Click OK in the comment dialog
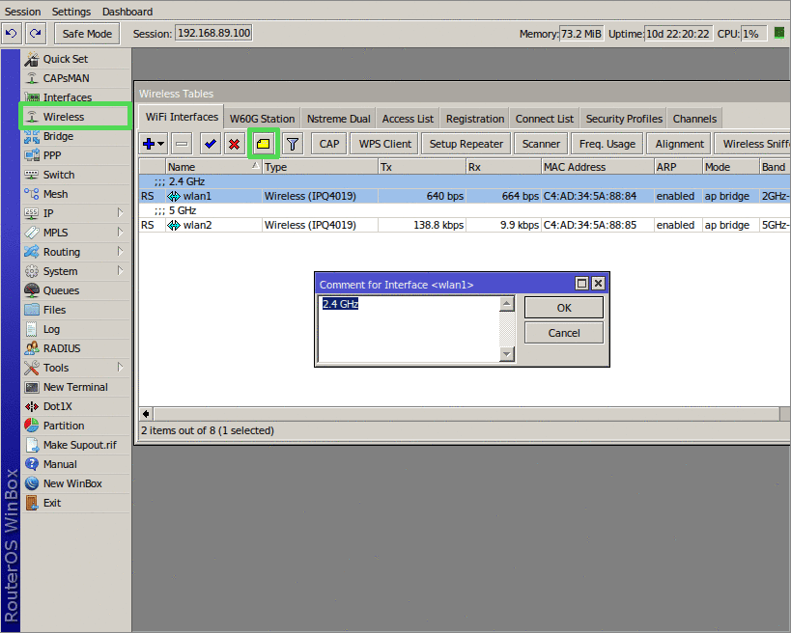Image resolution: width=791 pixels, height=633 pixels. [564, 308]
